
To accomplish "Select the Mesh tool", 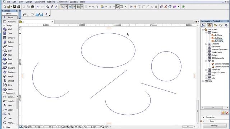I will 10,89.
